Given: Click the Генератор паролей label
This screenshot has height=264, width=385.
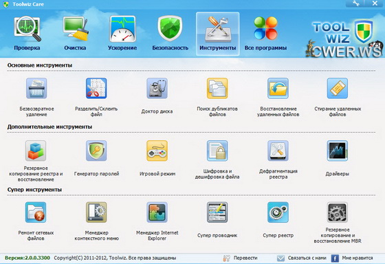Looking at the screenshot, I should pyautogui.click(x=96, y=174).
